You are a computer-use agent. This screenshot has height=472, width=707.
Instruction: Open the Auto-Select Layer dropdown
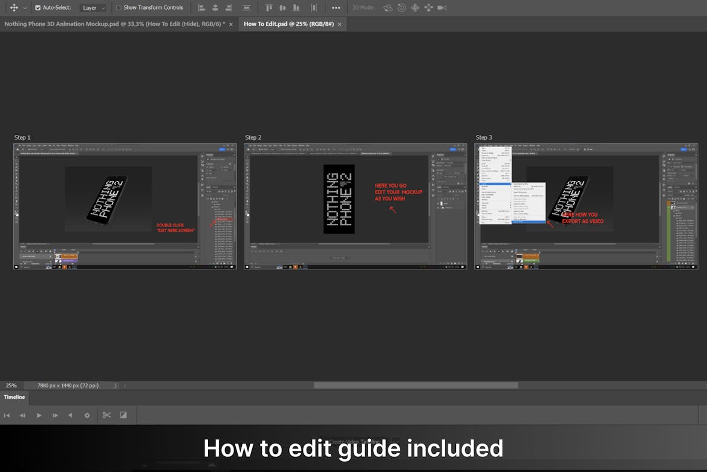[x=93, y=8]
